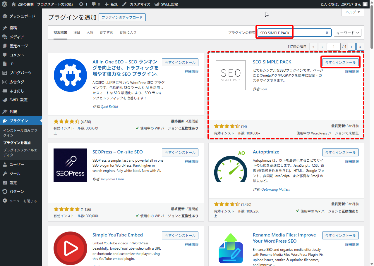The image size is (374, 266).
Task: Click the 広告タグ ad icon in sidebar
Action: (x=5, y=82)
